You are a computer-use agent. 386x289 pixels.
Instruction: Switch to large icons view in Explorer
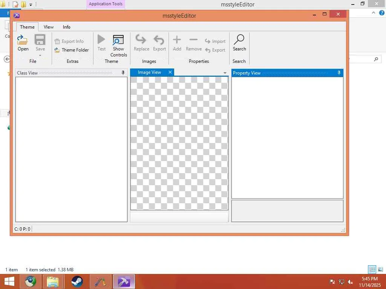380,269
